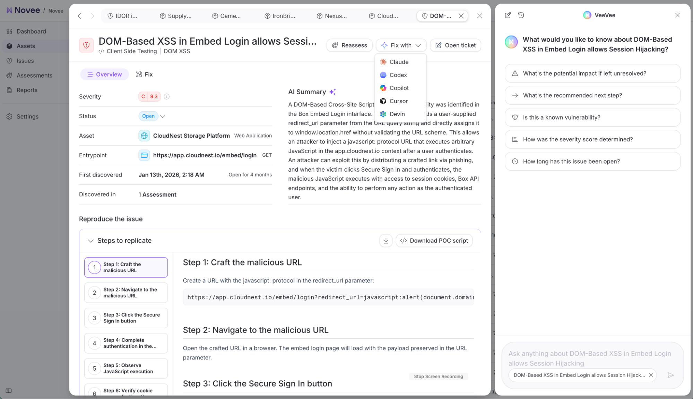Open the chat history clock icon in VeeVee
Viewport: 693px width, 399px height.
[521, 15]
